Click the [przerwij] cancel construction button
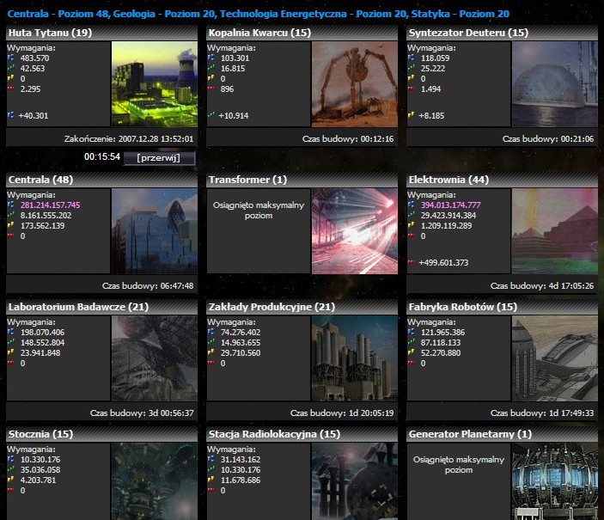This screenshot has width=604, height=520. 159,158
